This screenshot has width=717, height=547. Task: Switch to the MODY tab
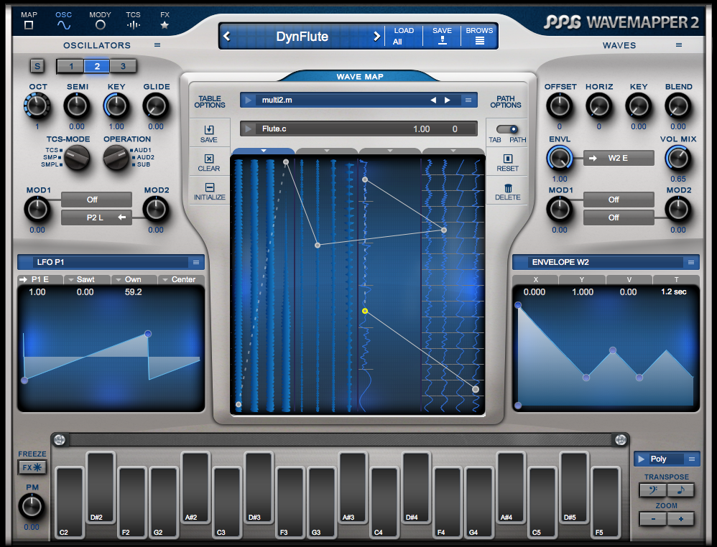100,20
